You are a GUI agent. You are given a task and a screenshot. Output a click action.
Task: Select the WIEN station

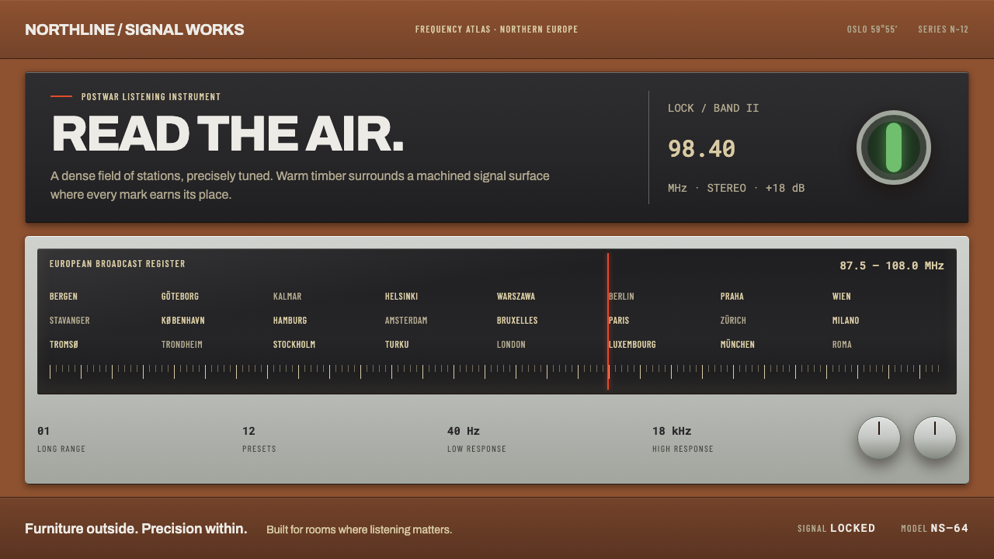842,297
